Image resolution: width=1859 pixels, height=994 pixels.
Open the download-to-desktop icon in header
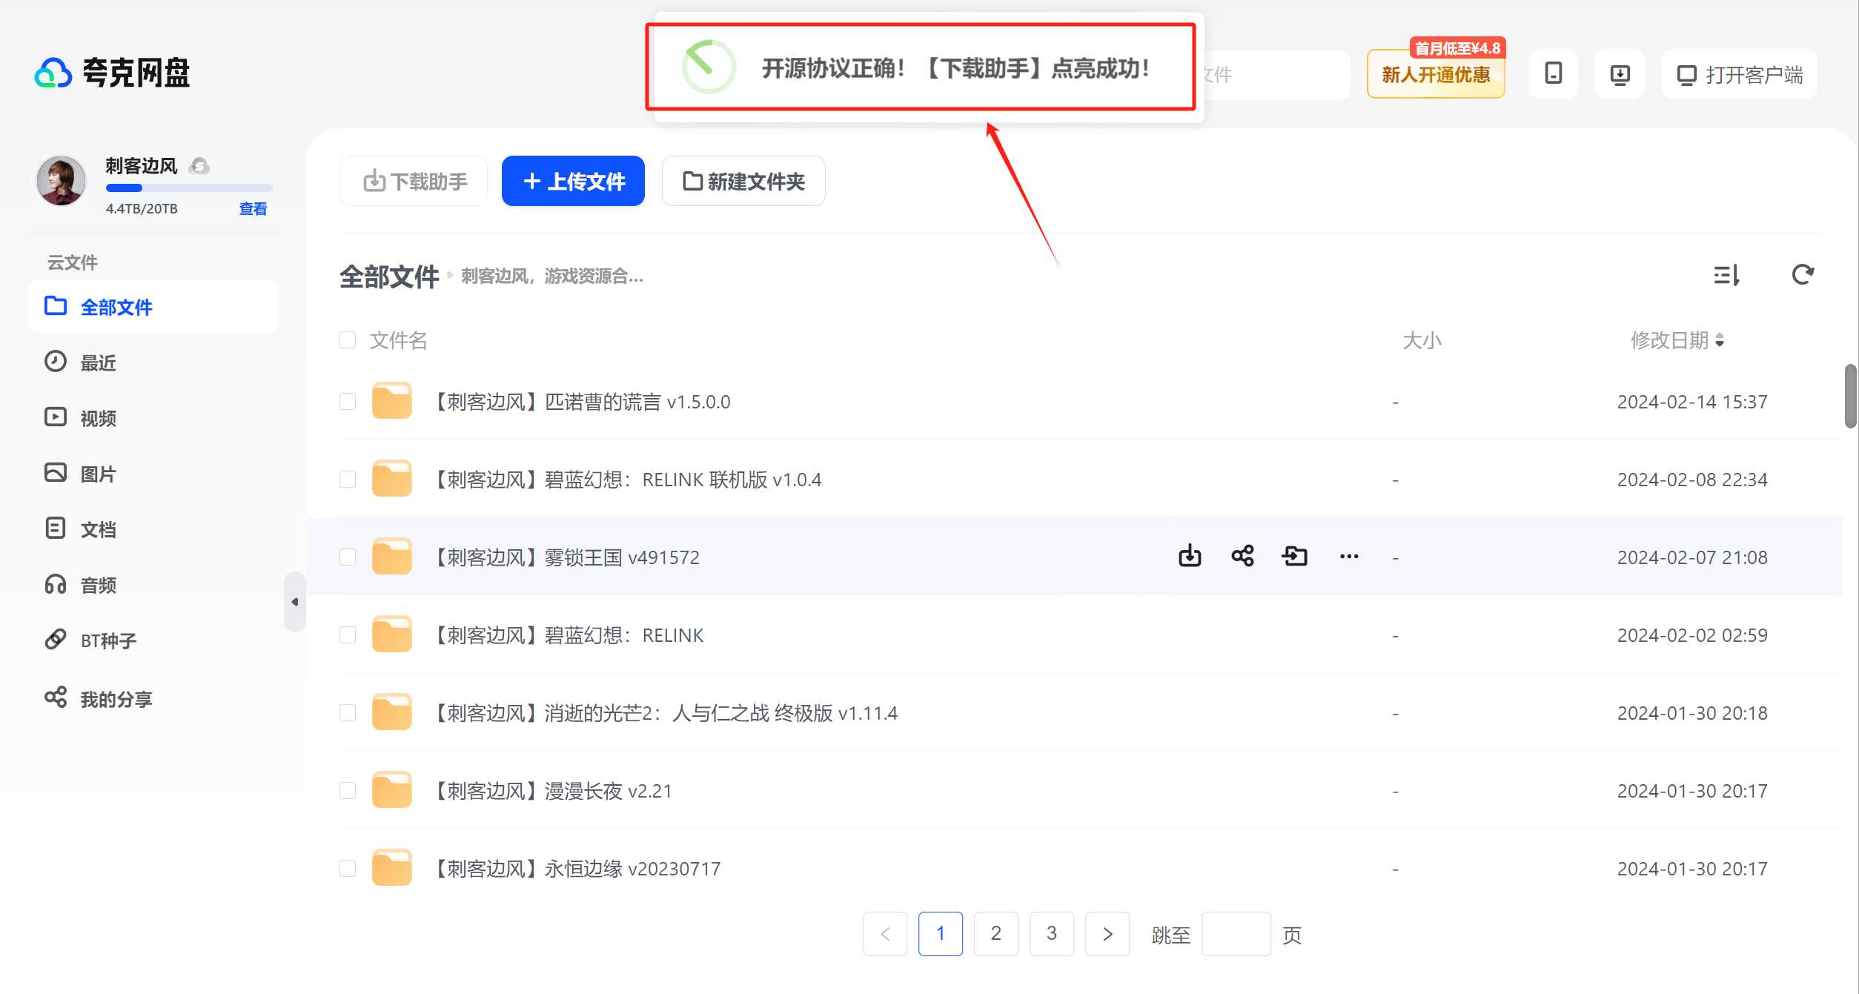pos(1620,74)
